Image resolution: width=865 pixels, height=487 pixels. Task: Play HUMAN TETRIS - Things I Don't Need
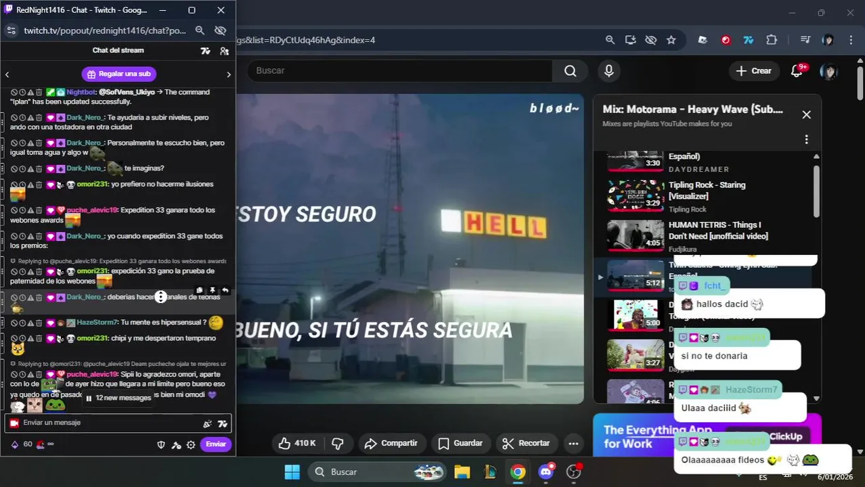(704, 236)
